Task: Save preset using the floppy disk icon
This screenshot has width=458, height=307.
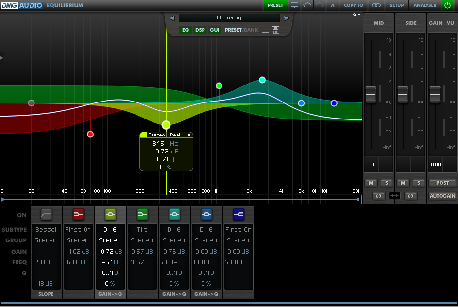Action: pos(276,30)
